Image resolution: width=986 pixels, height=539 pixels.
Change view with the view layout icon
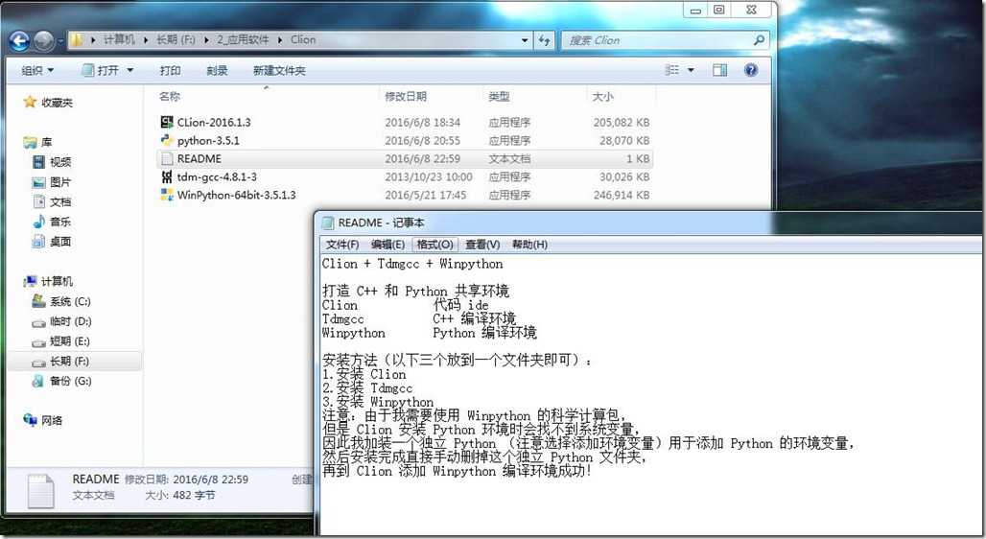(x=672, y=70)
